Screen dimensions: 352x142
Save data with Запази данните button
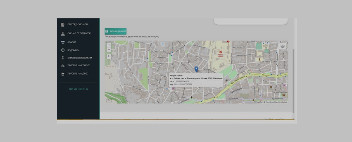pos(116,31)
